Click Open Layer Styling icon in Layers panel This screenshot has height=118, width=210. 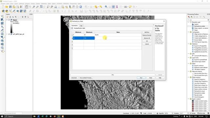tap(7, 17)
